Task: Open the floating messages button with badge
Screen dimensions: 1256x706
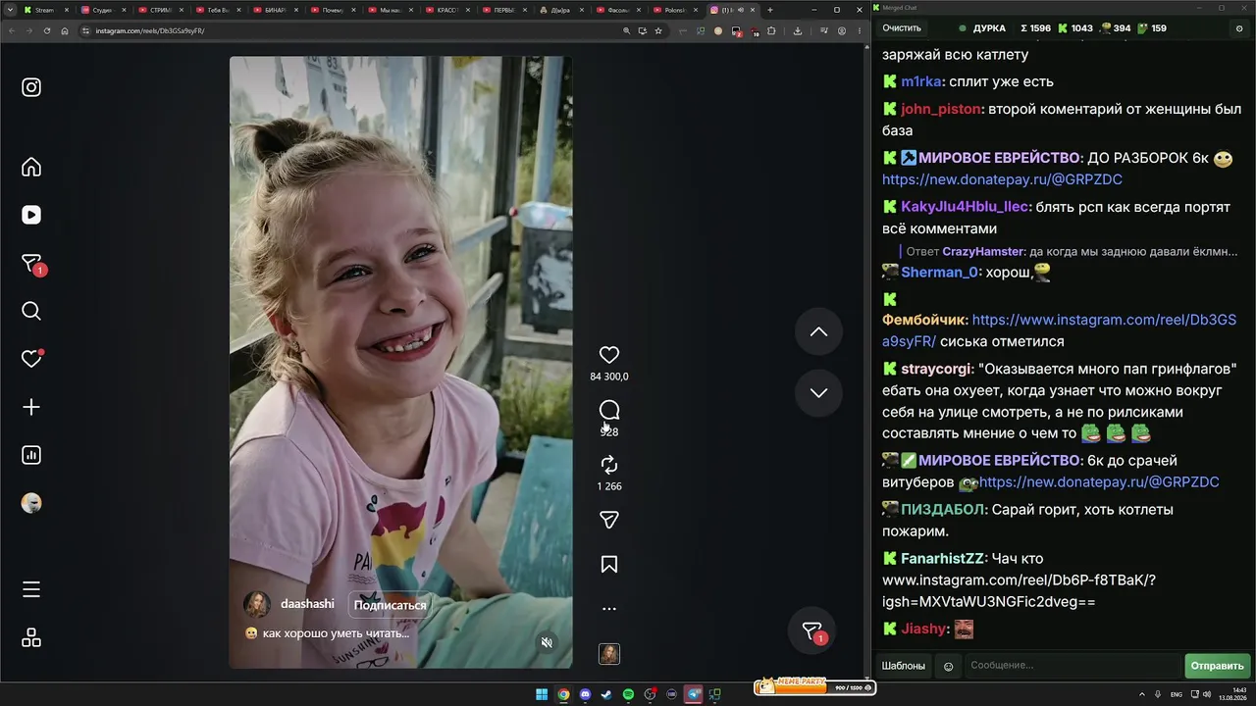Action: [x=812, y=631]
